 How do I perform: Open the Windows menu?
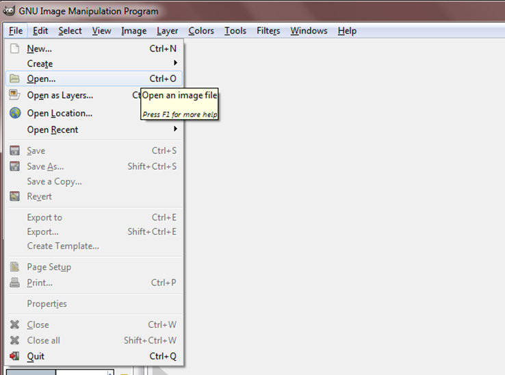pos(309,31)
